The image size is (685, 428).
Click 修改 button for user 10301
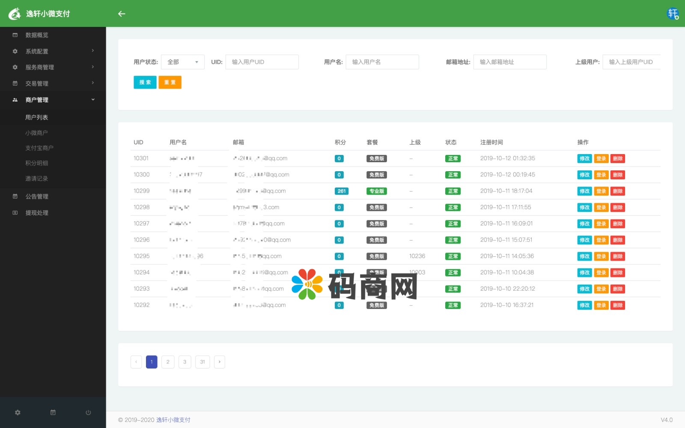coord(584,158)
